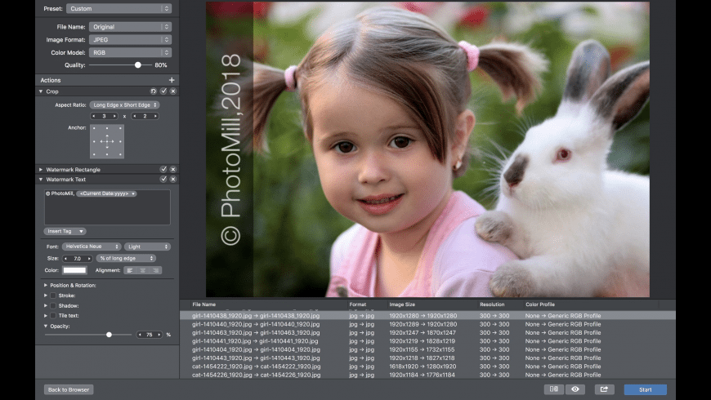Select row girl-1410443_1920.jpg
This screenshot has height=400, width=711.
(427, 358)
